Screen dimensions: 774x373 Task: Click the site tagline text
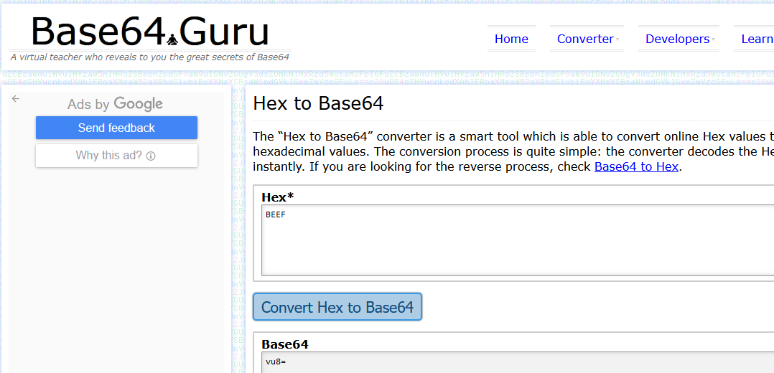[149, 57]
